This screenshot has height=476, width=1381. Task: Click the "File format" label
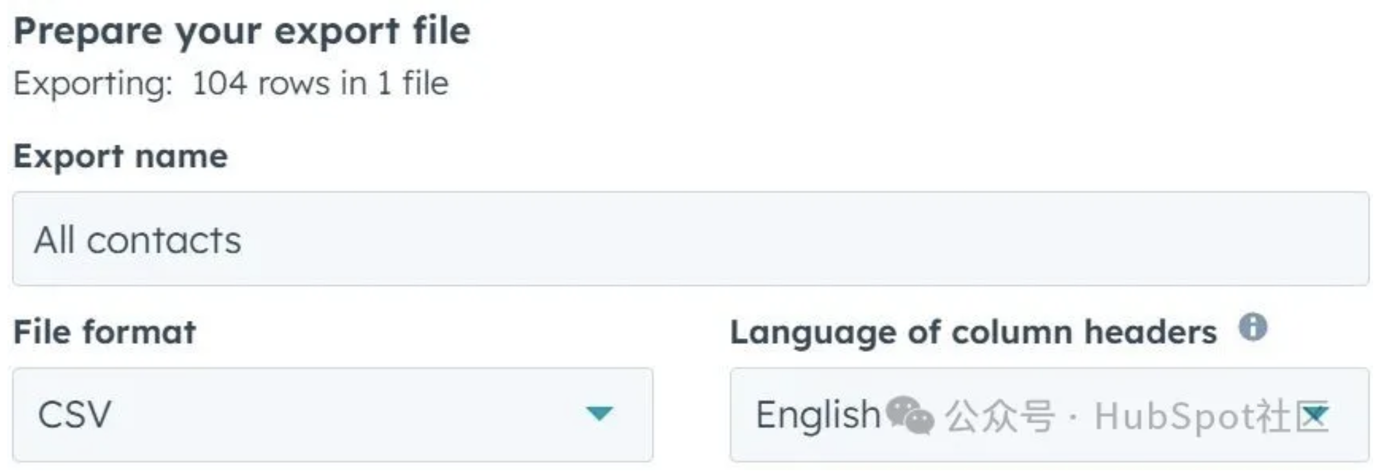point(104,332)
